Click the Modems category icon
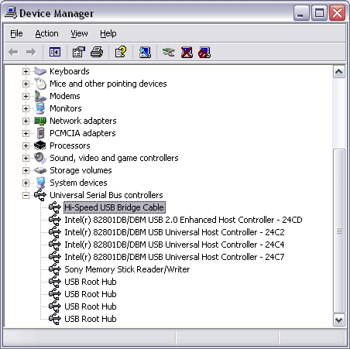This screenshot has height=349, width=350. click(x=40, y=96)
